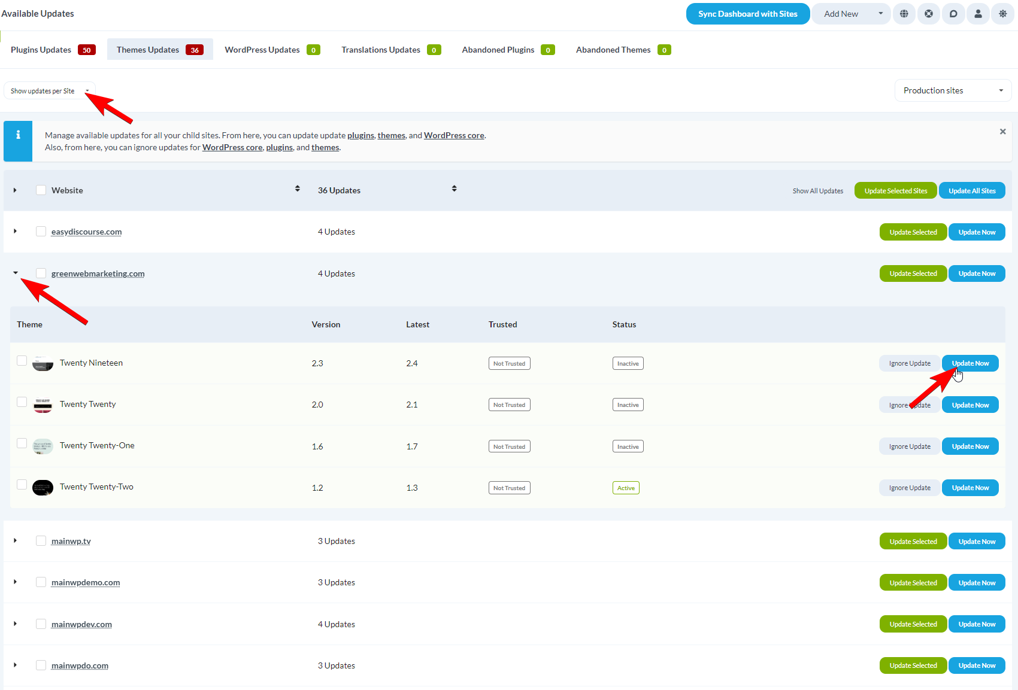Image resolution: width=1018 pixels, height=690 pixels.
Task: Dismiss the informational notice with the X
Action: 1002,131
